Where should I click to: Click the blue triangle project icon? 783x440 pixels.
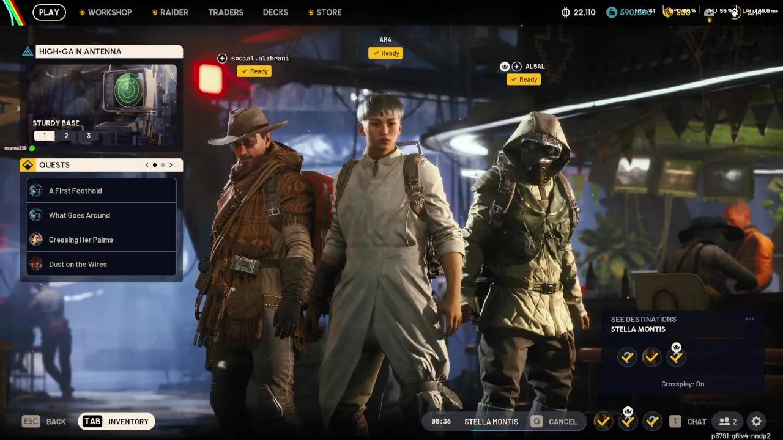[x=28, y=52]
